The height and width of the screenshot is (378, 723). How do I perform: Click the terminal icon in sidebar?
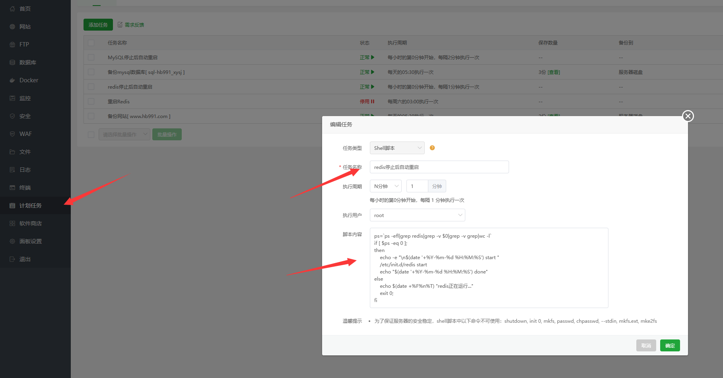12,188
